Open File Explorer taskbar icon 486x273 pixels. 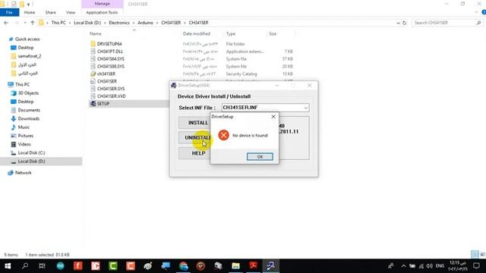[x=236, y=266]
